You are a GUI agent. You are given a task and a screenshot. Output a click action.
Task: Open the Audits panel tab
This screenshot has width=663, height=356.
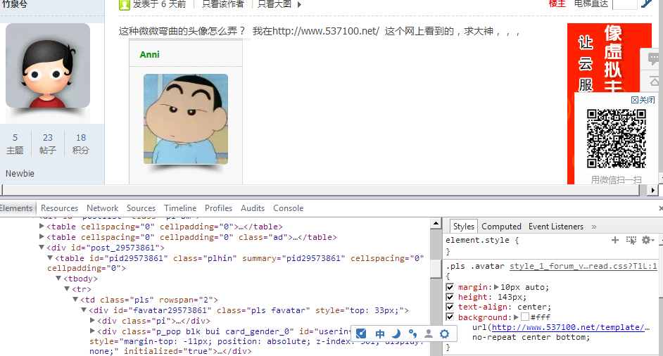coord(253,208)
